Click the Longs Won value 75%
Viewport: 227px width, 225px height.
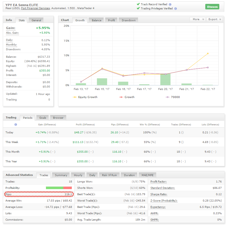(142, 182)
